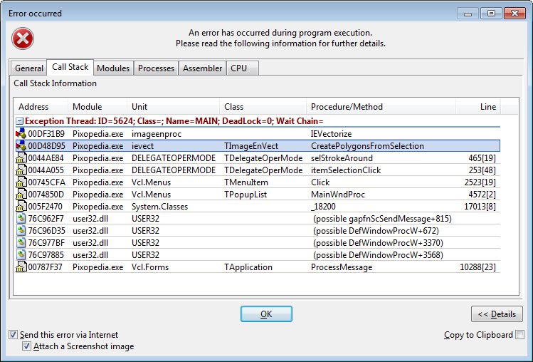Viewport: 533px width, 362px height.
Task: Click the Unit column header
Action: coord(174,107)
